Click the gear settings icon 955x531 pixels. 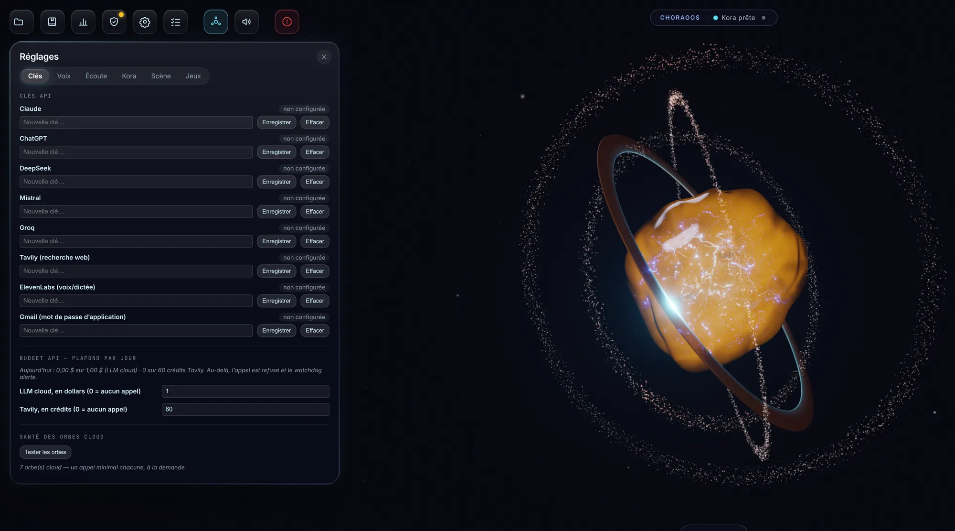(x=145, y=22)
